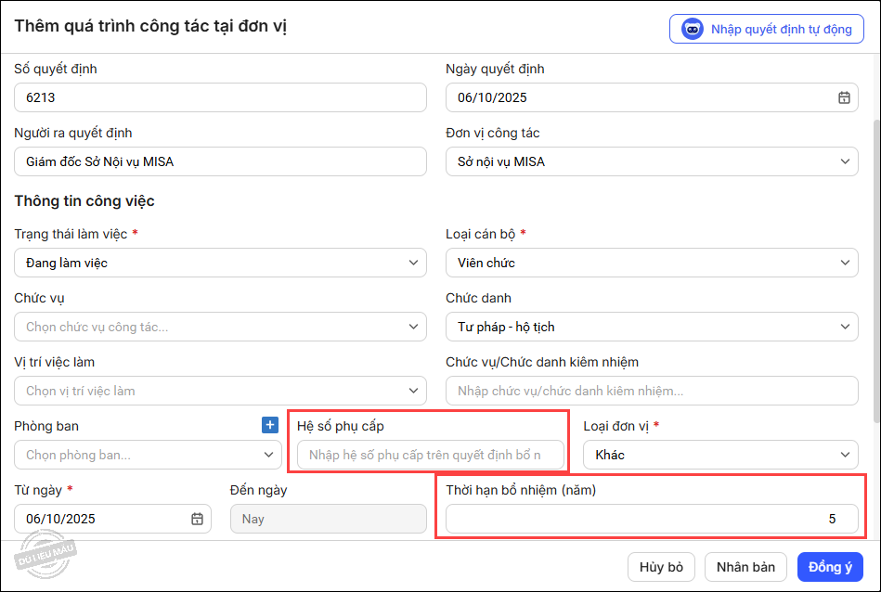Click Hệ số phụ cấp input
This screenshot has height=592, width=881.
click(x=431, y=455)
